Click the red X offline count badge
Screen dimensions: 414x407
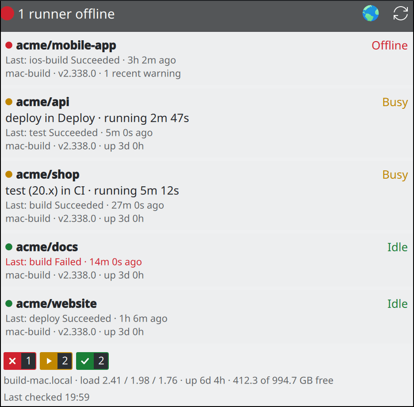[20, 361]
